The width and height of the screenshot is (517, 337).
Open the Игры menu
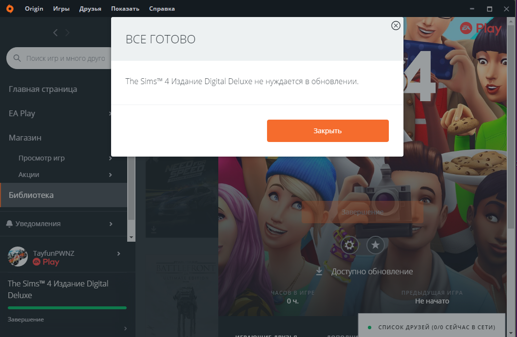pos(61,9)
